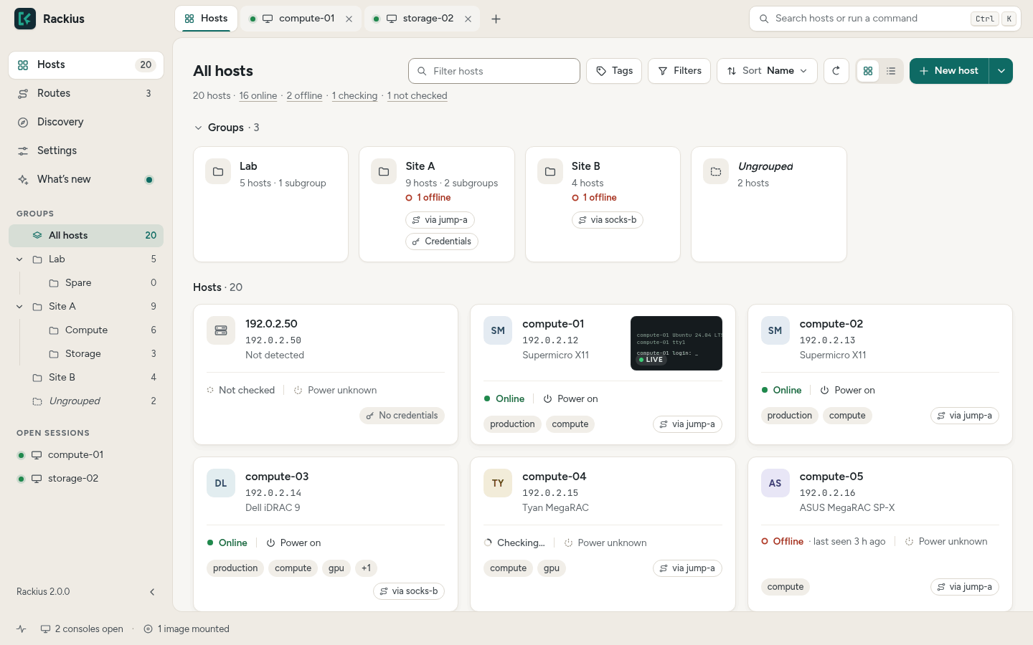Switch to the storage-02 tab
1033x645 pixels.
tap(423, 19)
